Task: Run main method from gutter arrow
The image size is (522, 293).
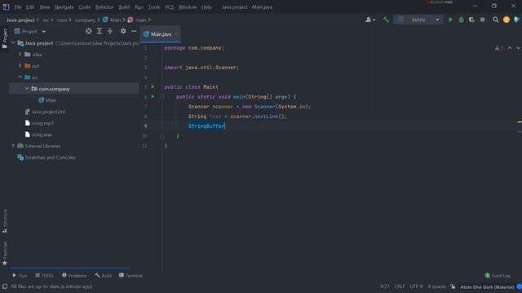Action: point(153,97)
